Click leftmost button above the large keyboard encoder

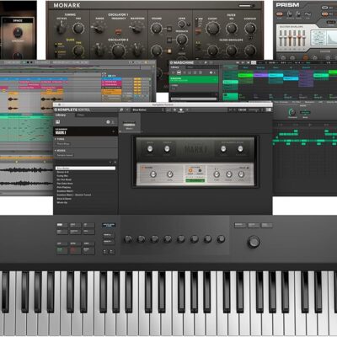click(x=240, y=225)
